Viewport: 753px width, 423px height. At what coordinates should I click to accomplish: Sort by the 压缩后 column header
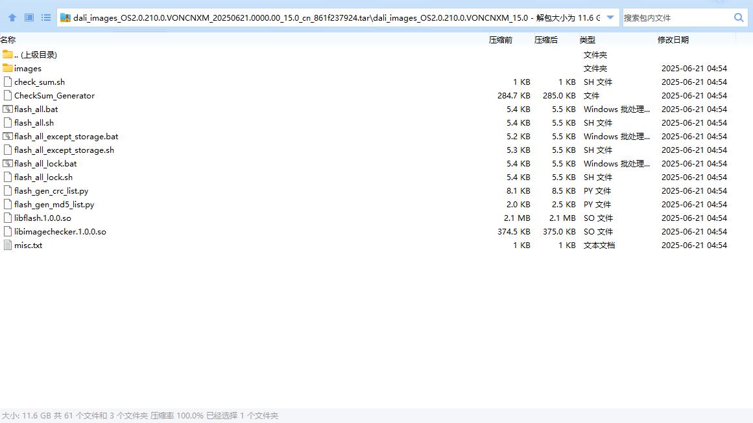pyautogui.click(x=546, y=40)
